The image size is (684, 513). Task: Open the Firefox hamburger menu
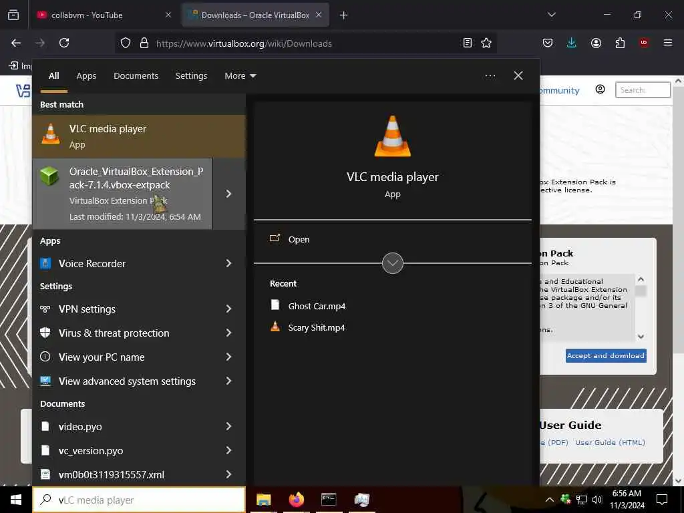(x=667, y=43)
